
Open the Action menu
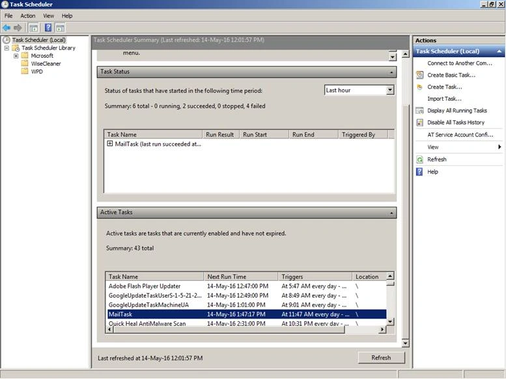pyautogui.click(x=28, y=16)
